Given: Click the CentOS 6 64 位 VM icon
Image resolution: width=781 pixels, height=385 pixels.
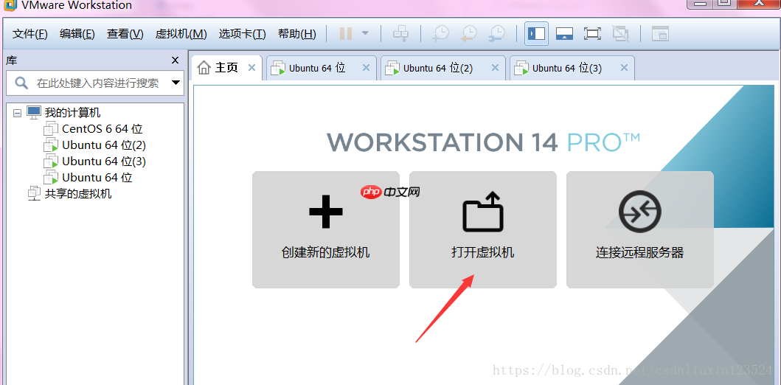Looking at the screenshot, I should coord(51,129).
